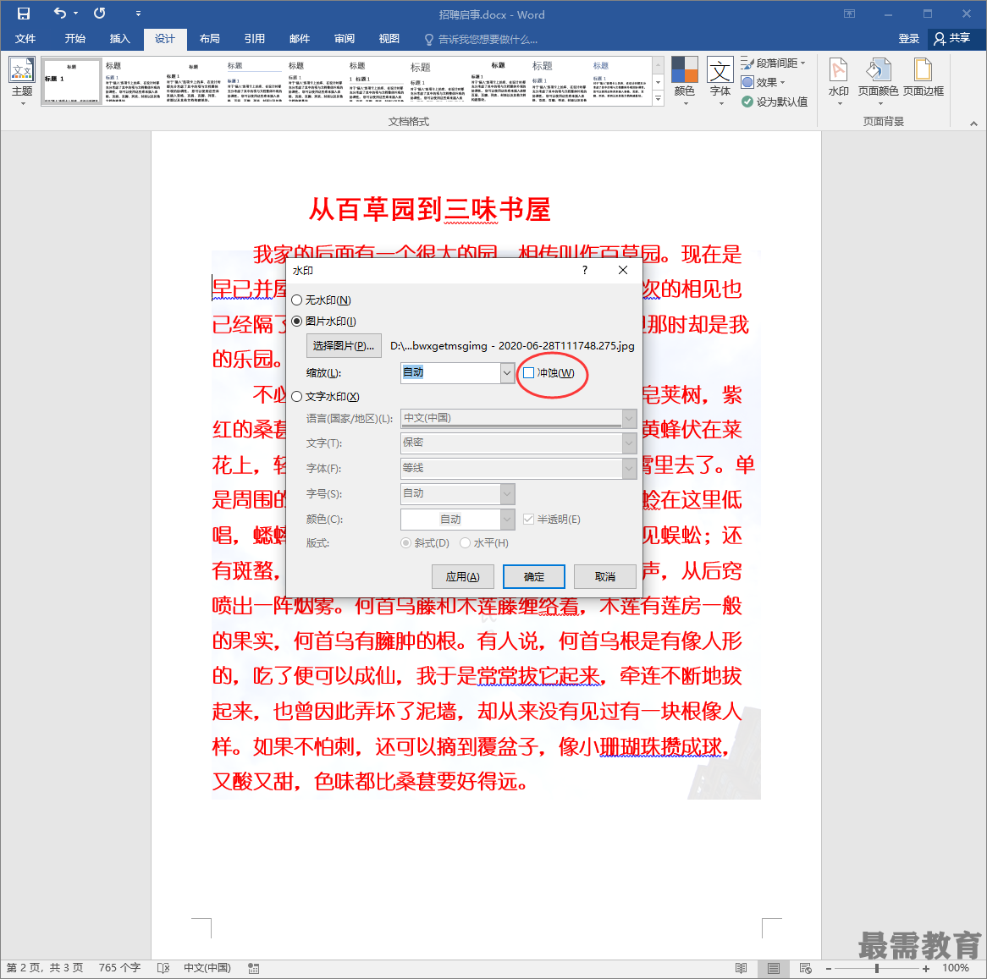The image size is (987, 979).
Task: Click the macro recording icon in status bar
Action: coord(254,968)
